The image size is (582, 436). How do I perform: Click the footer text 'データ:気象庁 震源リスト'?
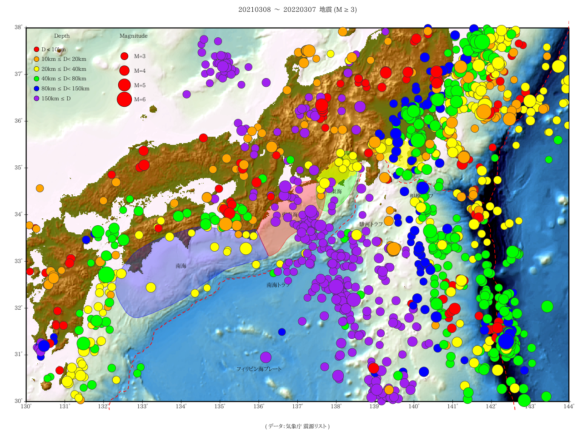pos(297,426)
